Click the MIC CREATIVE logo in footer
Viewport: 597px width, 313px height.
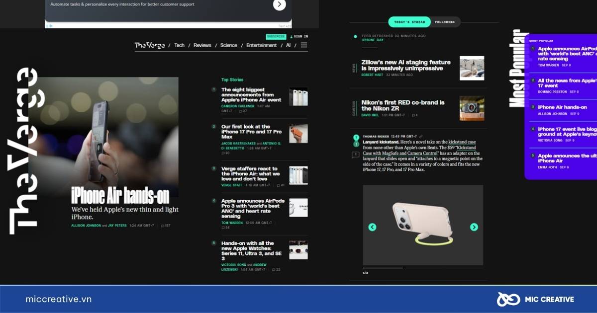point(535,299)
